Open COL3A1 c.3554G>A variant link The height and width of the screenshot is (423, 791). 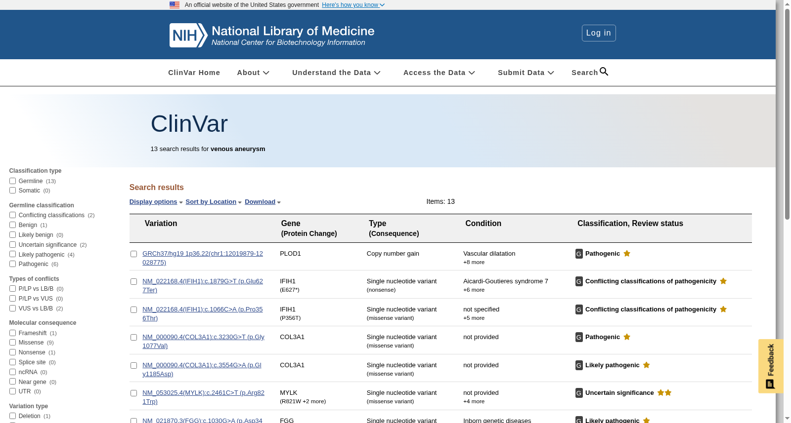[x=202, y=370]
